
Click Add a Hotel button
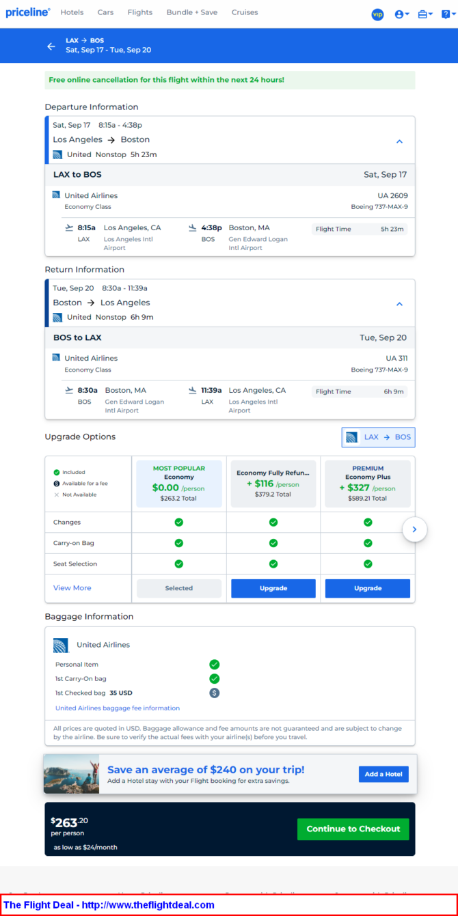[x=383, y=774]
